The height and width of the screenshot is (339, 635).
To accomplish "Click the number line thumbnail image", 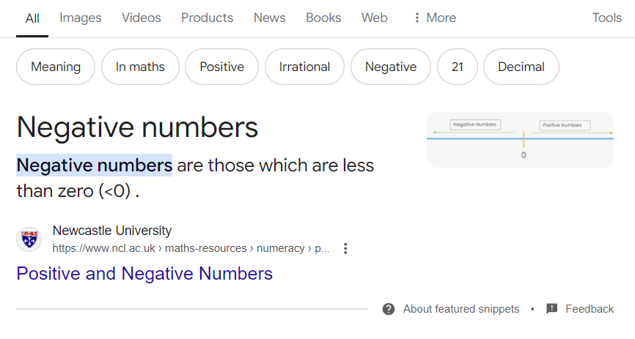I will (x=520, y=140).
